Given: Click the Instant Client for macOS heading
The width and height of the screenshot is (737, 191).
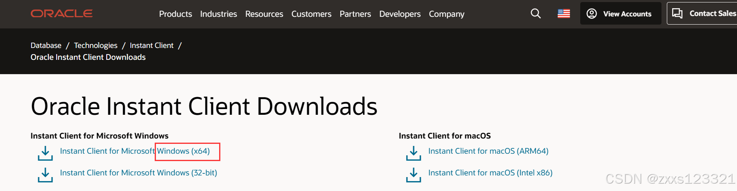Looking at the screenshot, I should coord(445,136).
